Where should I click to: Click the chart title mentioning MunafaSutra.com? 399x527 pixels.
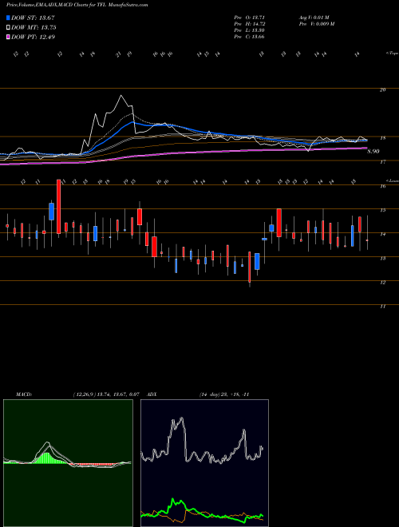click(77, 6)
